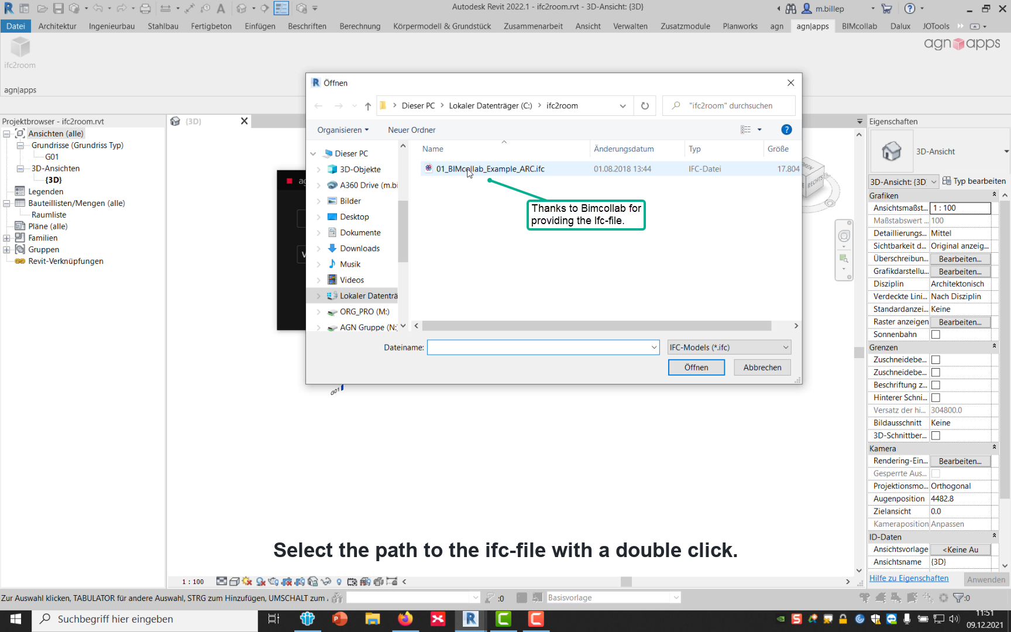Click the Detail Level icon in view control bar
The height and width of the screenshot is (632, 1011).
pyautogui.click(x=221, y=582)
